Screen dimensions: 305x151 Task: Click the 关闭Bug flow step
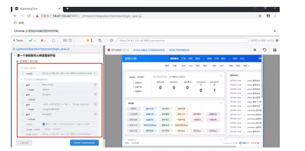(213, 131)
